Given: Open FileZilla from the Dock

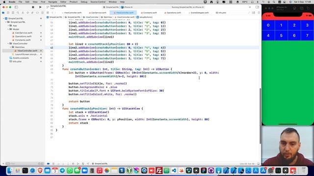Looking at the screenshot, I should click(x=159, y=171).
